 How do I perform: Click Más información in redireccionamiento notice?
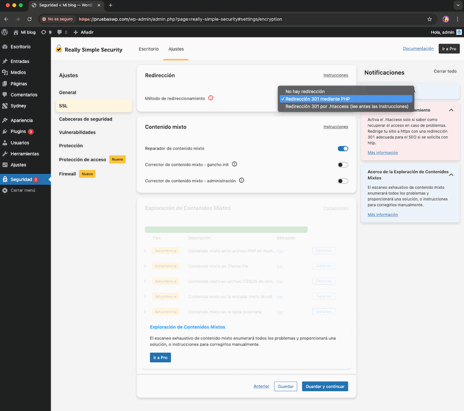click(x=383, y=153)
